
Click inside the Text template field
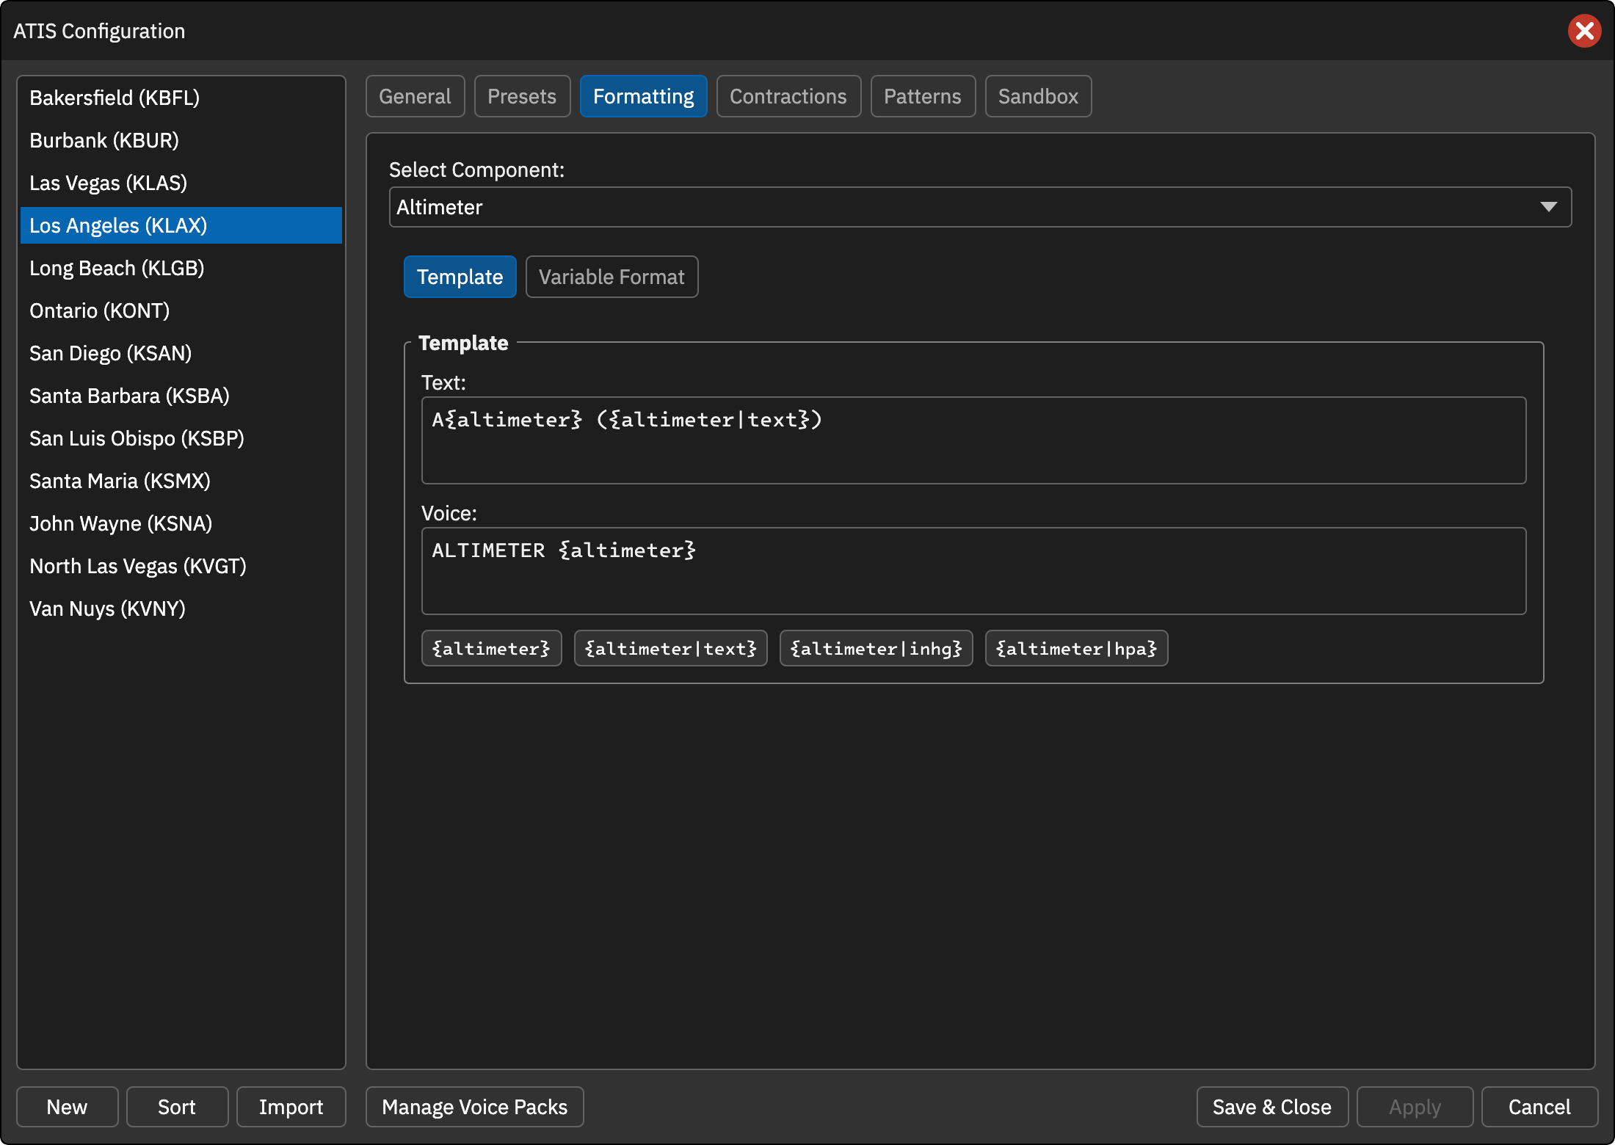(x=973, y=440)
